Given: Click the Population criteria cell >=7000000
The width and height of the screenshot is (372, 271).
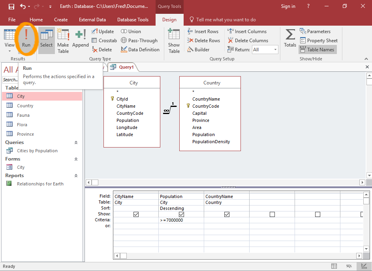Looking at the screenshot, I should (181, 220).
